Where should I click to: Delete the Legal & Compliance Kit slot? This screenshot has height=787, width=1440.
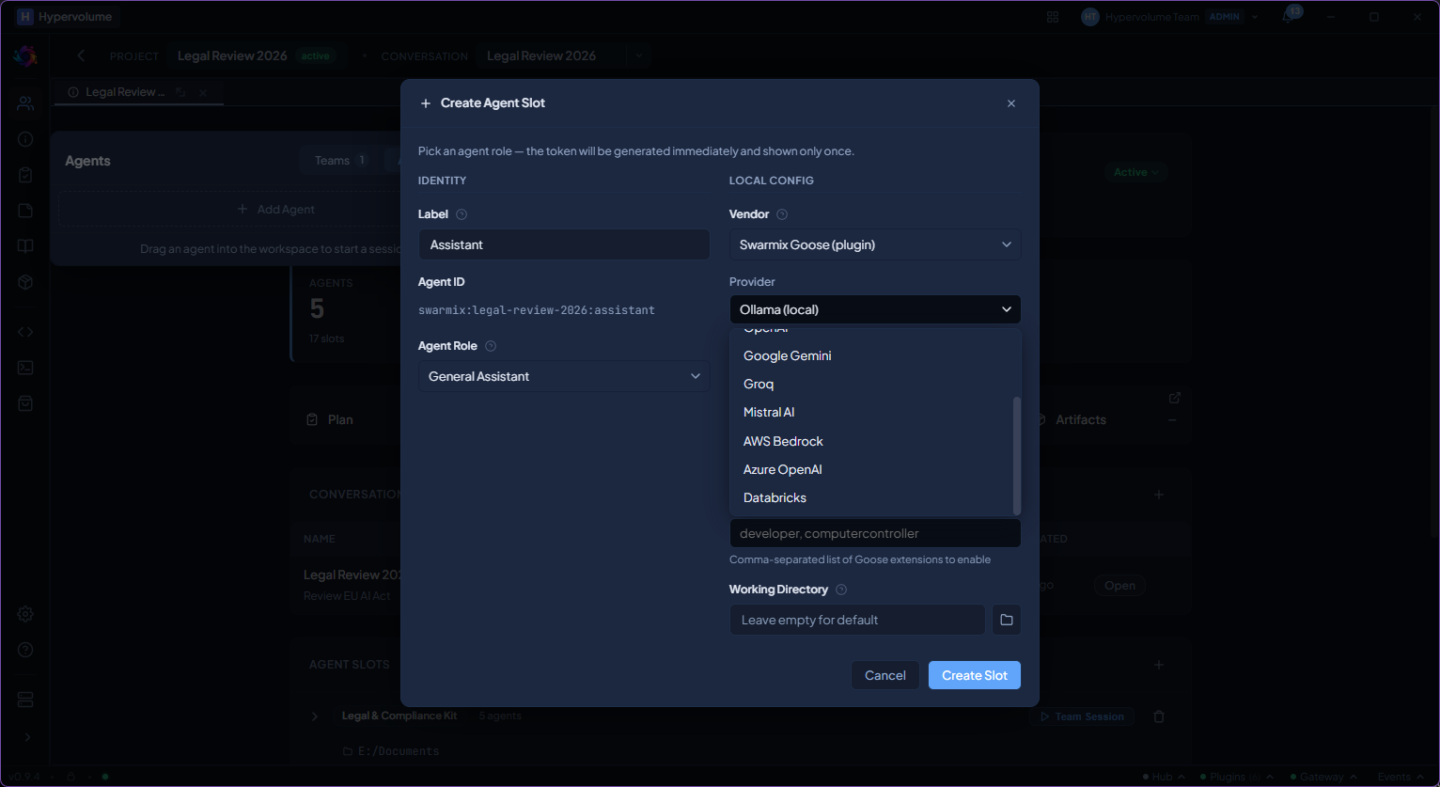(x=1159, y=716)
